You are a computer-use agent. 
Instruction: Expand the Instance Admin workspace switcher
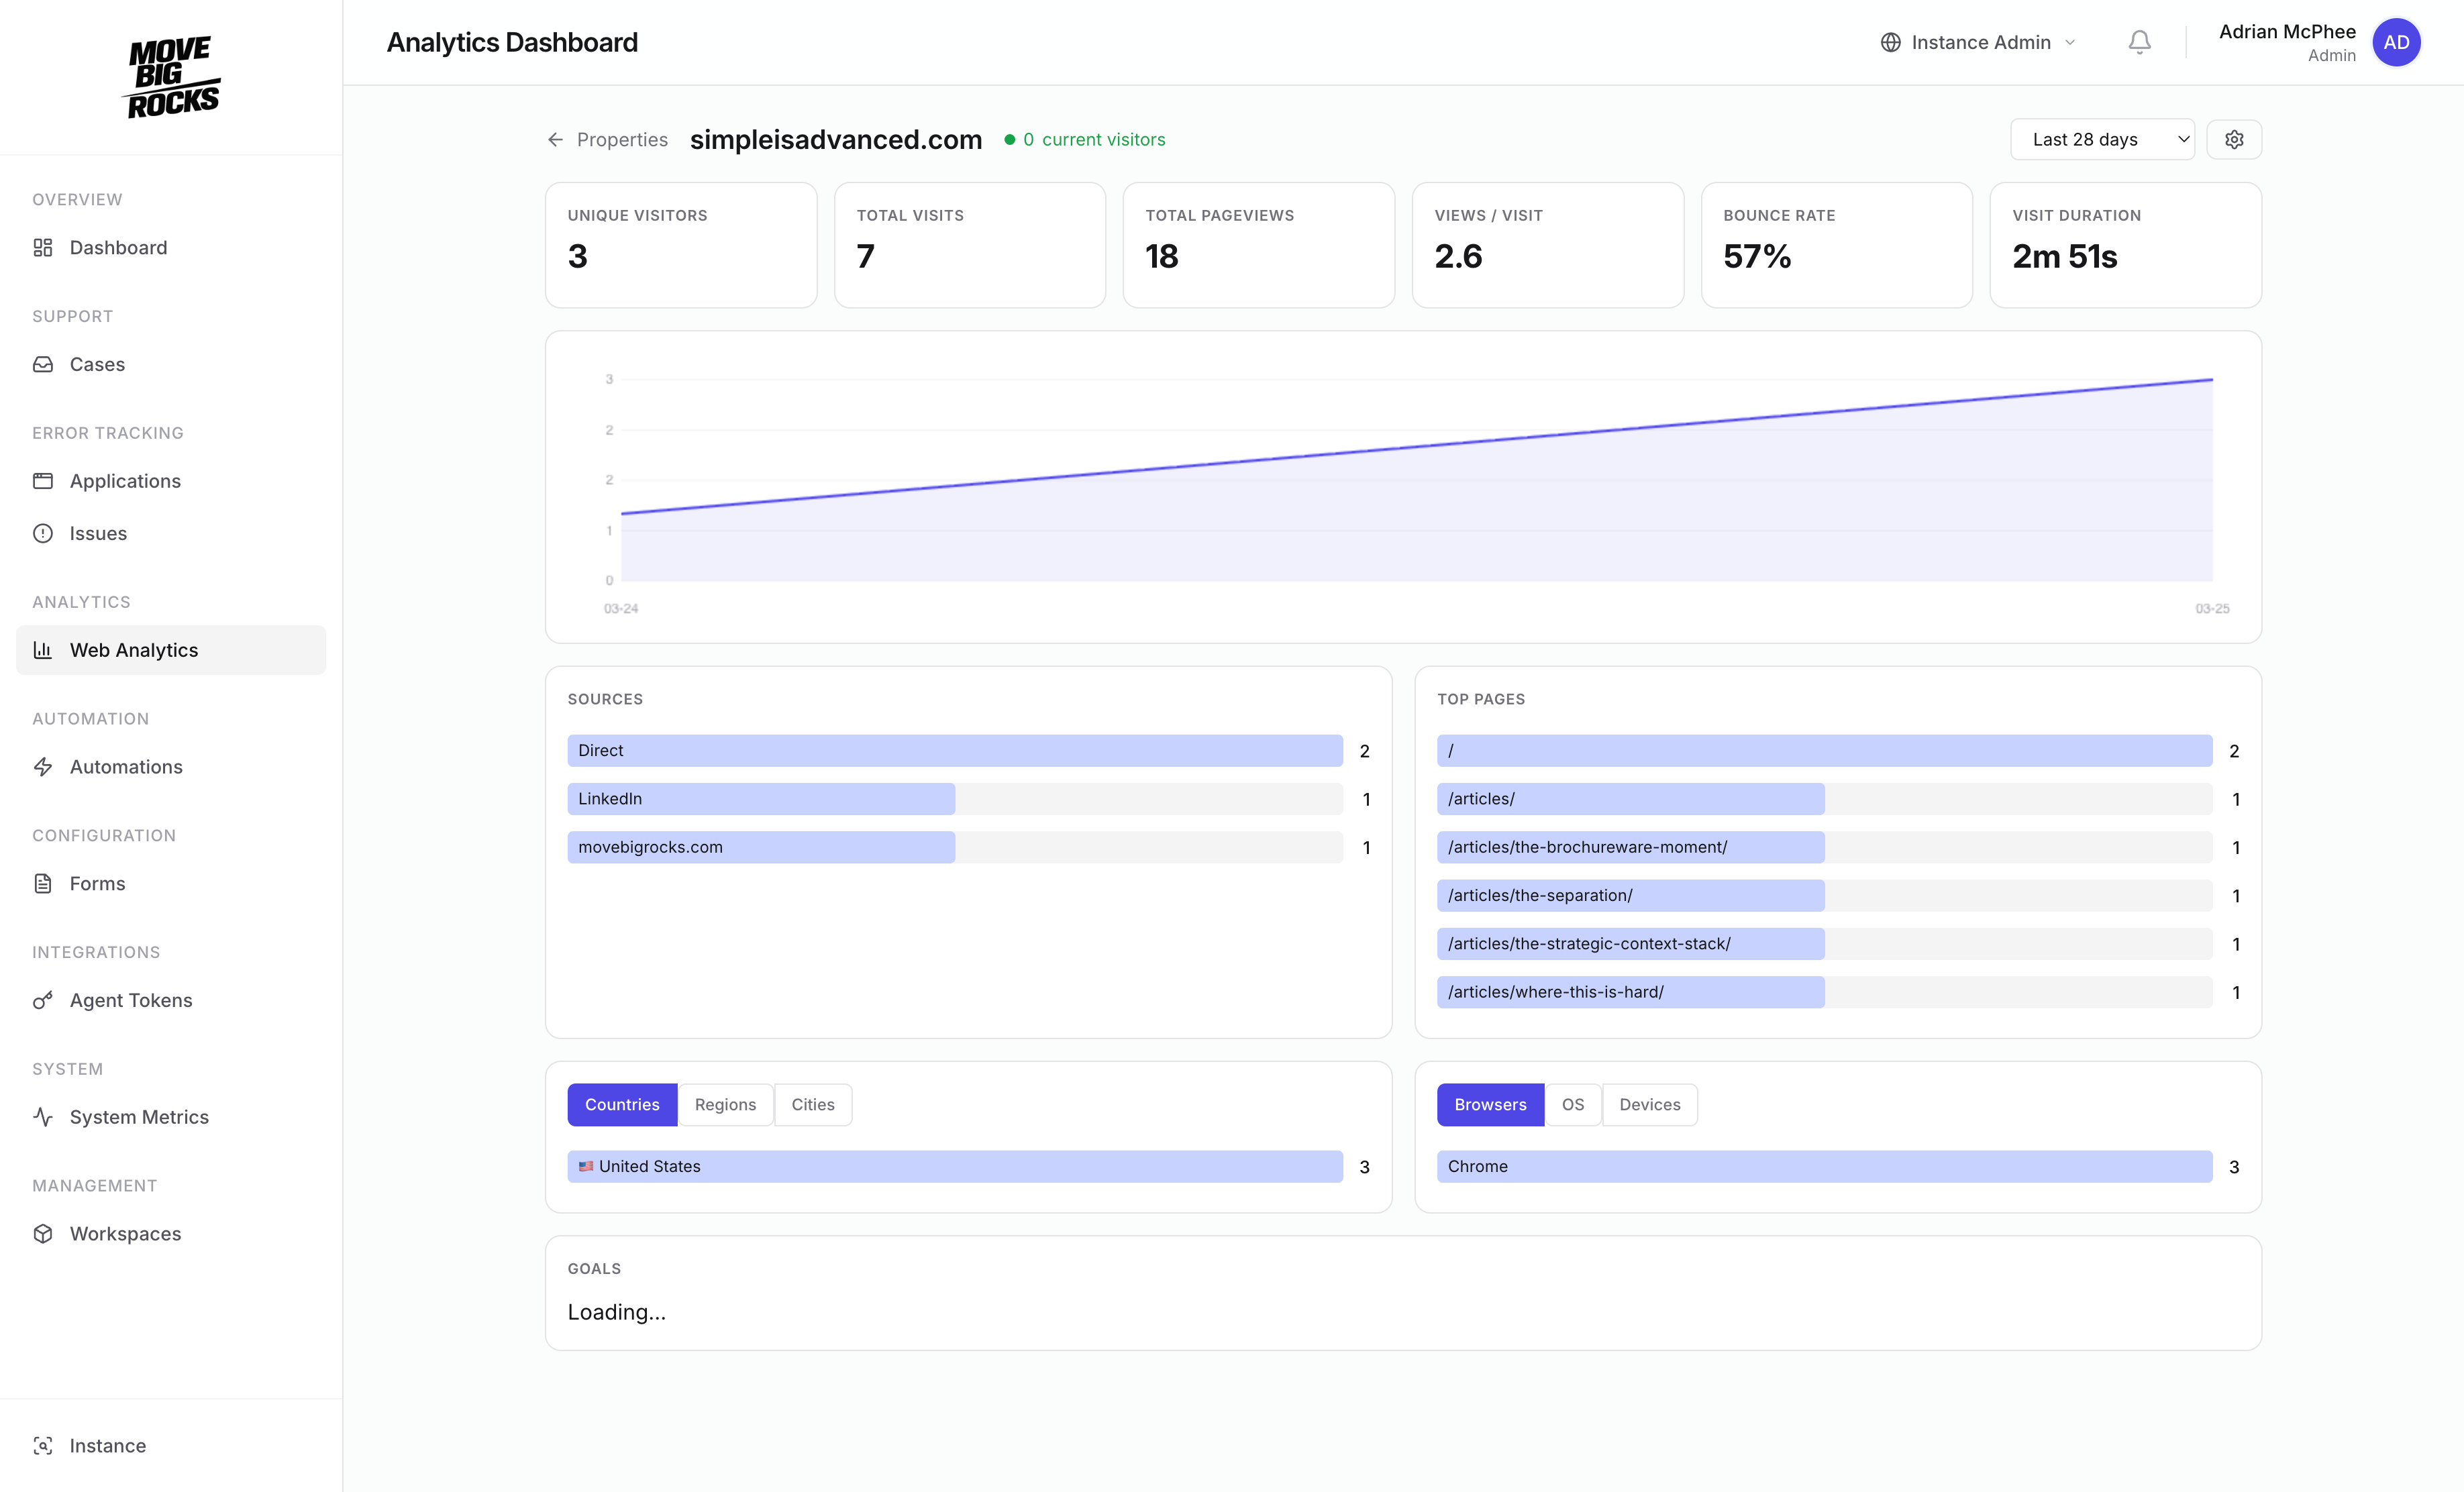coord(1979,42)
